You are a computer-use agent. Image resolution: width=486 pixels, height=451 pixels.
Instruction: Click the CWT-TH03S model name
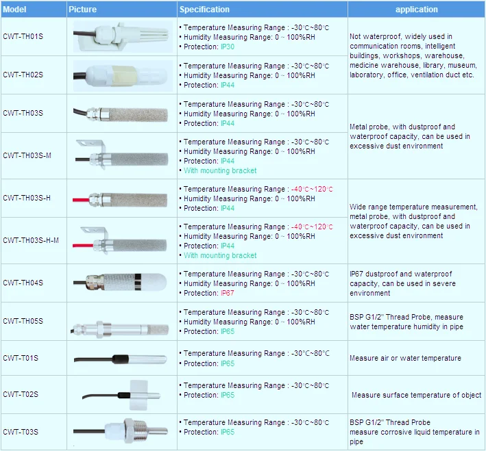[23, 114]
